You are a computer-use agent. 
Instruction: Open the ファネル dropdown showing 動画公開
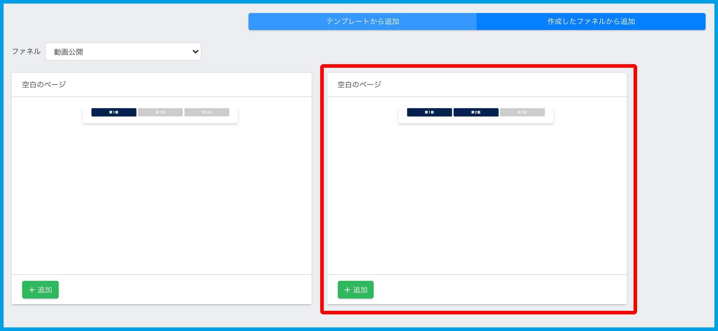(123, 51)
